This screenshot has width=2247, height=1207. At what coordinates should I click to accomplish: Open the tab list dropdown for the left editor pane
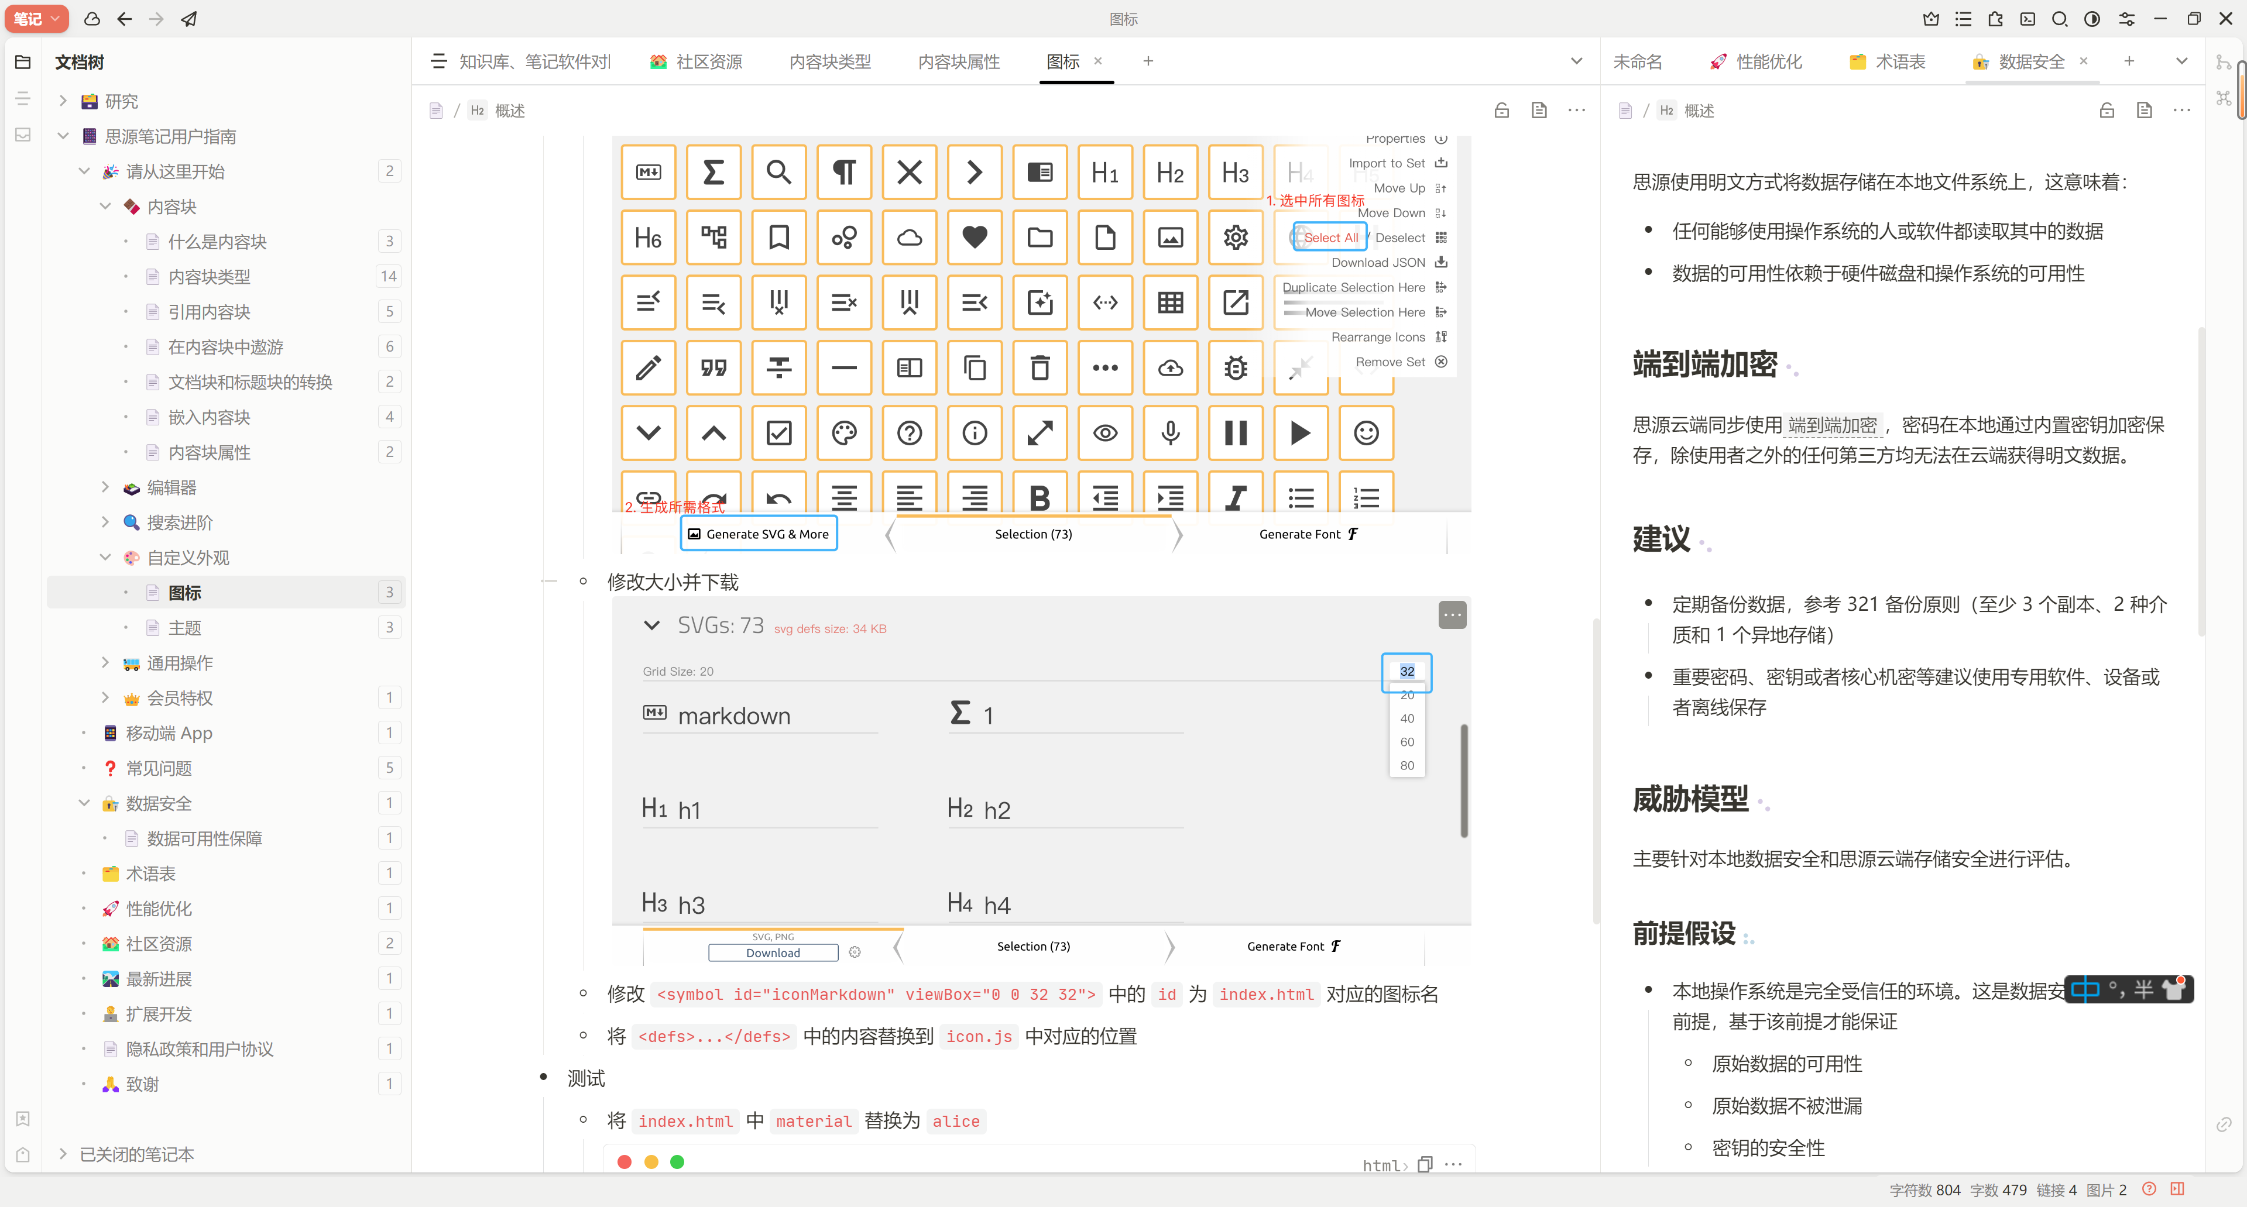(x=1576, y=61)
